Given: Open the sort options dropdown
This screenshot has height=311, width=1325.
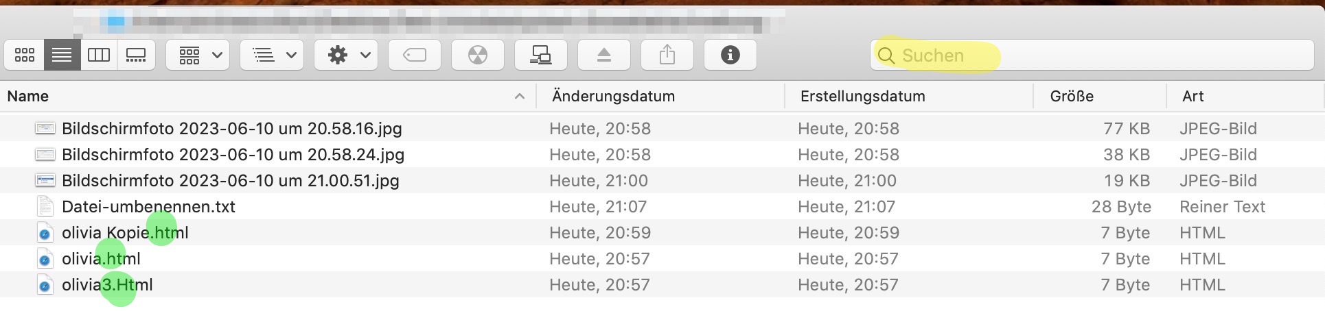Looking at the screenshot, I should 272,55.
